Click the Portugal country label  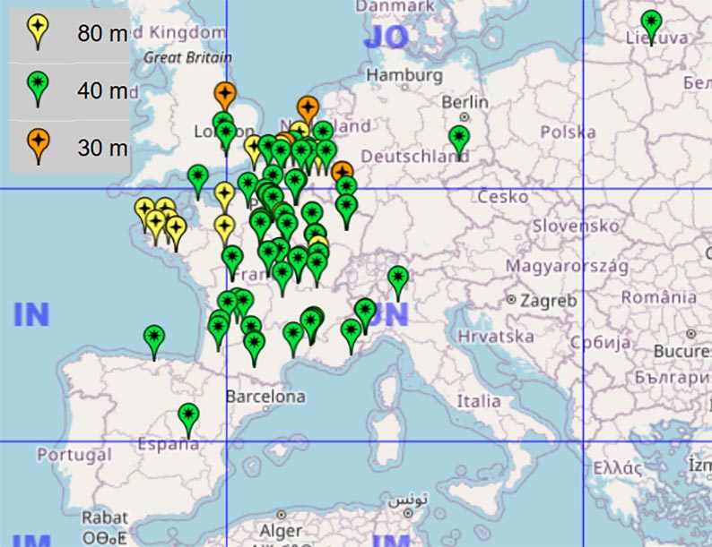tap(74, 455)
